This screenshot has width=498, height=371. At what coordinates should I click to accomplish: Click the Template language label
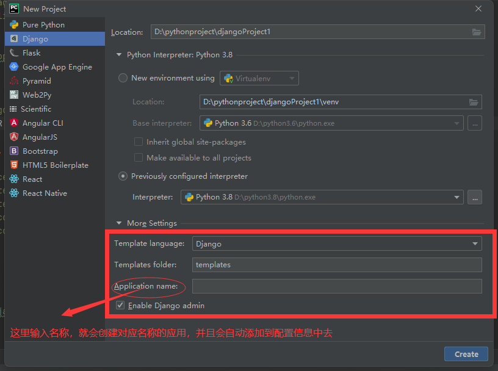(150, 243)
